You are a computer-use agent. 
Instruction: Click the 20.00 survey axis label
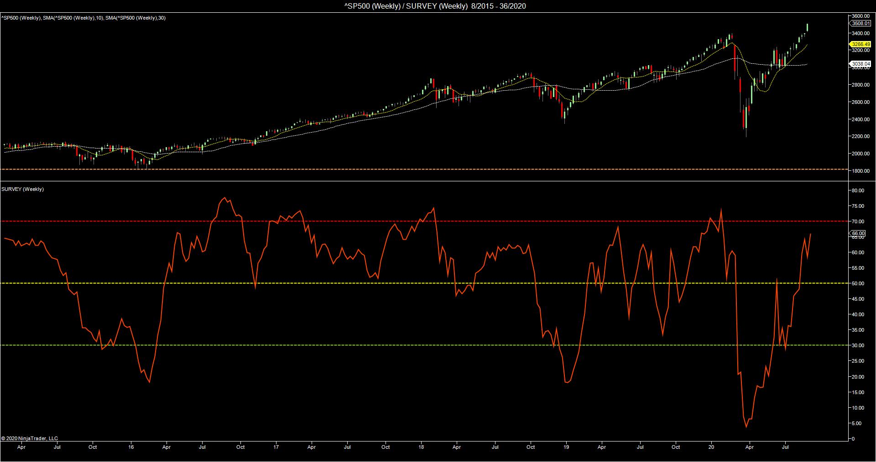tap(858, 377)
